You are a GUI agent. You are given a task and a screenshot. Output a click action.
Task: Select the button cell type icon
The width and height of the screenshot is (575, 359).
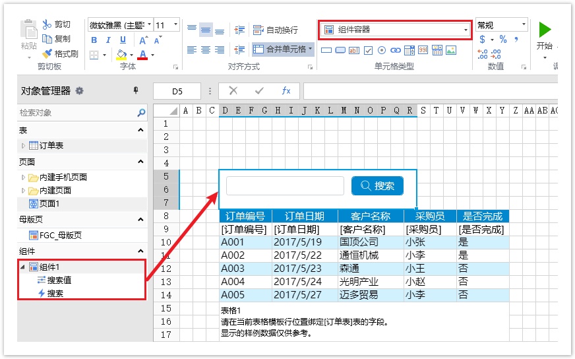click(340, 50)
